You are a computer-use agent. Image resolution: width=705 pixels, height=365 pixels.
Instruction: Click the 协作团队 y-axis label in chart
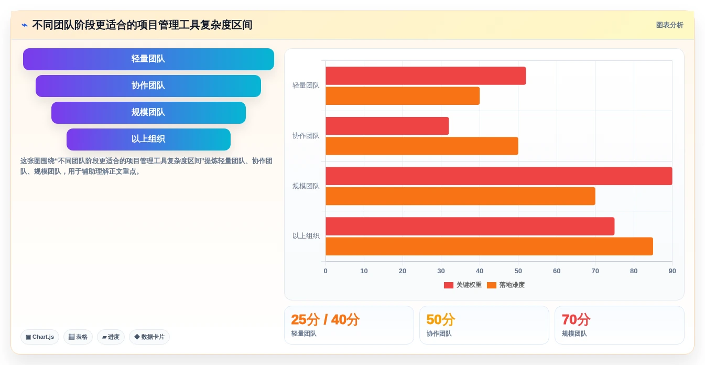click(x=306, y=136)
